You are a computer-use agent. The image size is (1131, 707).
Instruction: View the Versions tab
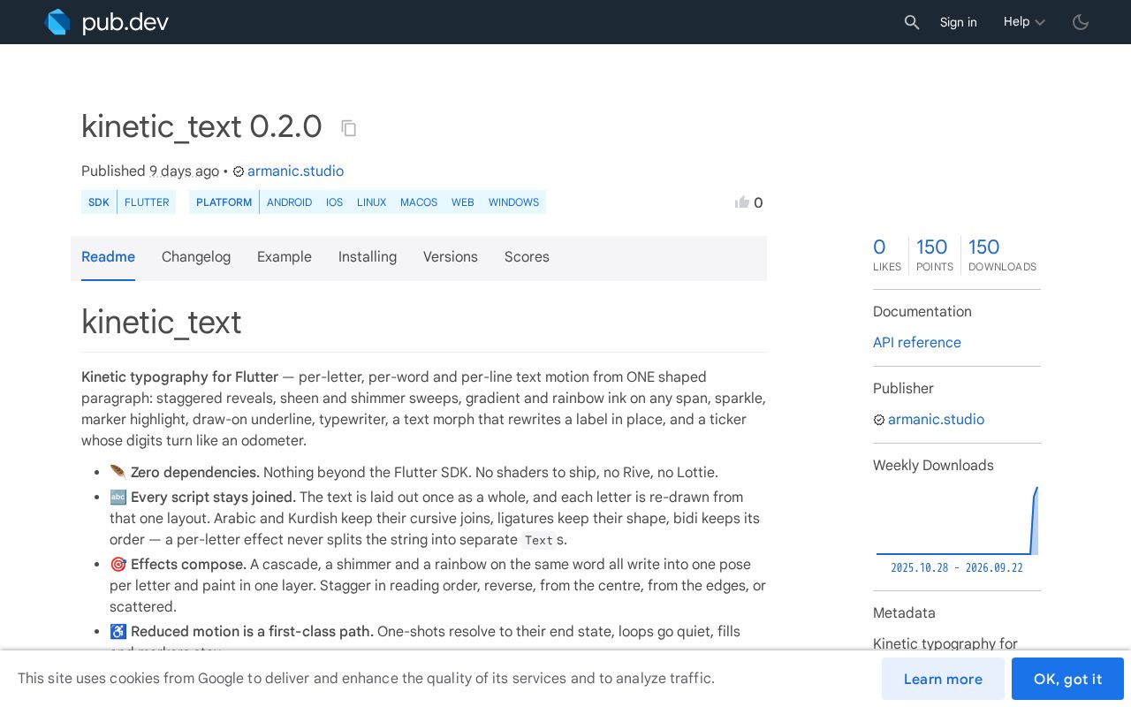point(451,257)
